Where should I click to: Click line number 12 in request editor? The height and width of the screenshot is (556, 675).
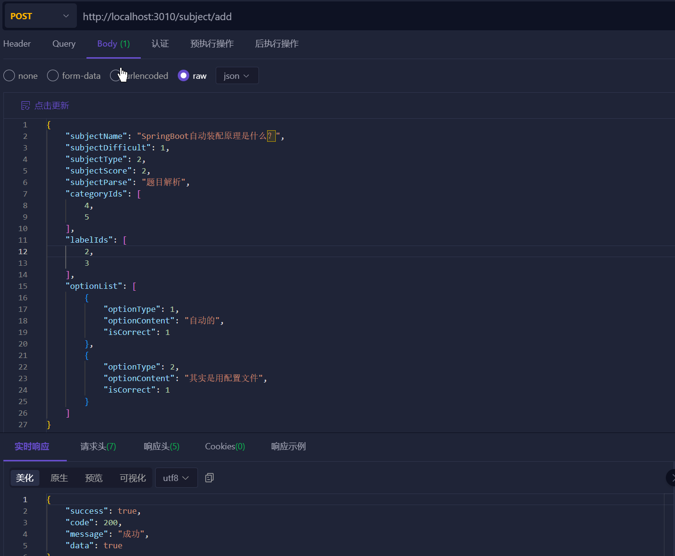click(x=23, y=251)
